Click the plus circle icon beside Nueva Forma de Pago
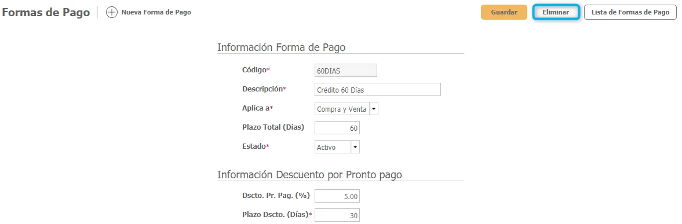This screenshot has height=224, width=682. tap(112, 13)
